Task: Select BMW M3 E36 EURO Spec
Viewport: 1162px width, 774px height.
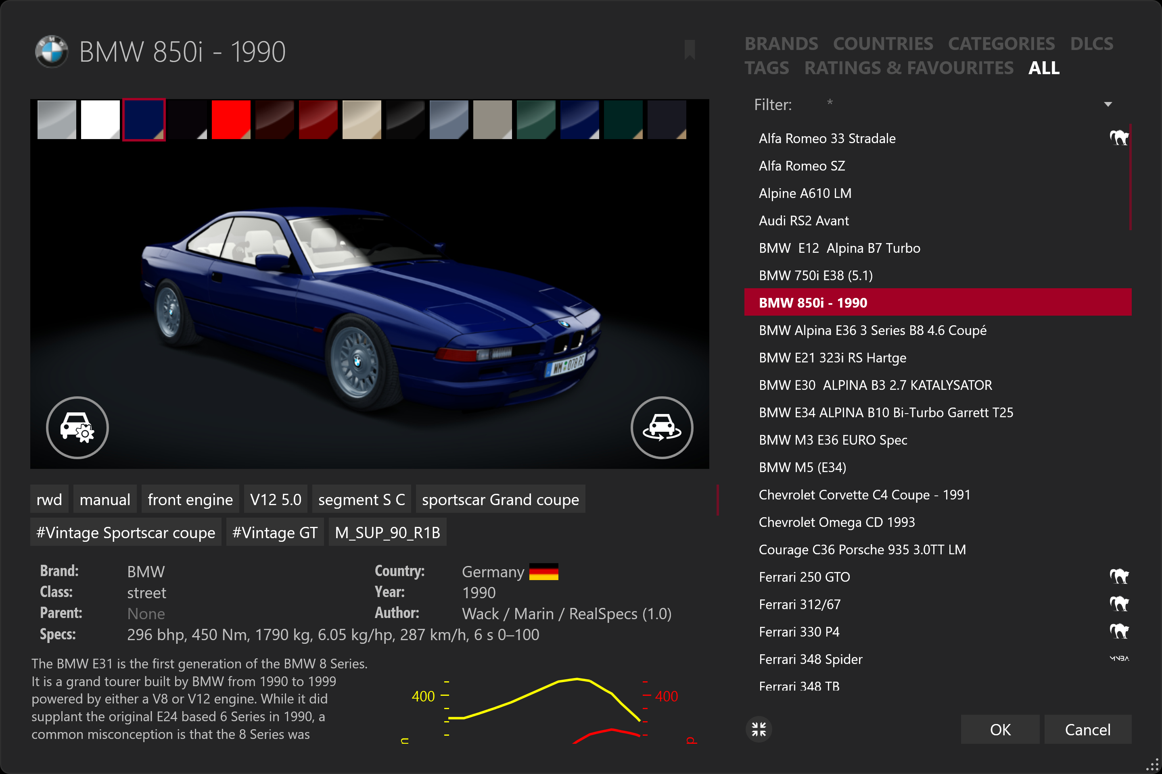Action: point(938,439)
